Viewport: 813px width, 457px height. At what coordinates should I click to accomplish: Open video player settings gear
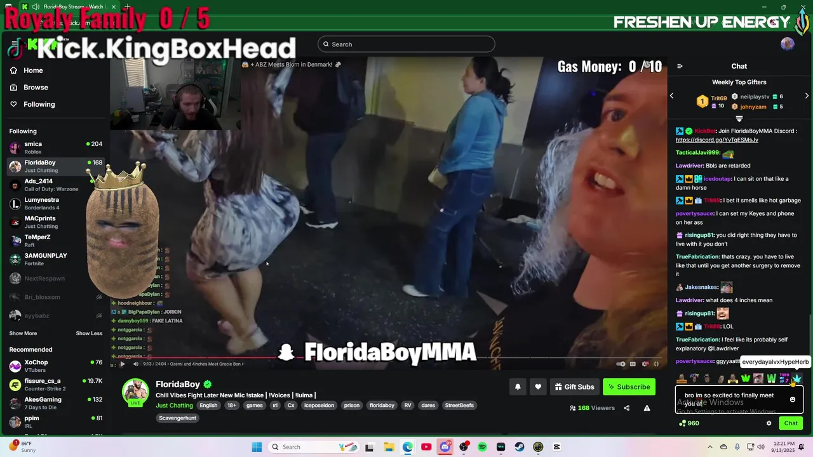pyautogui.click(x=645, y=364)
